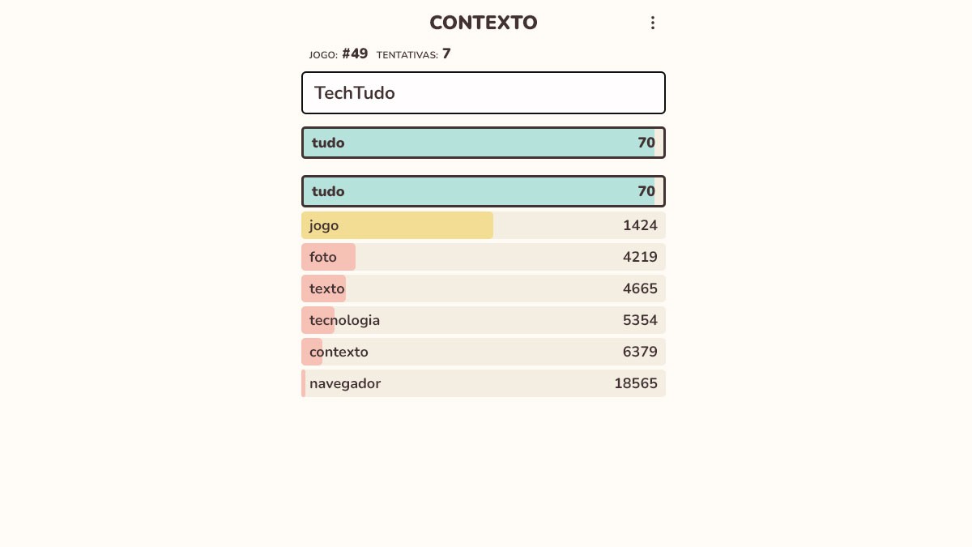Viewport: 972px width, 547px height.
Task: Click the highlighted guess 'tudo' at rank 70
Action: click(x=484, y=143)
